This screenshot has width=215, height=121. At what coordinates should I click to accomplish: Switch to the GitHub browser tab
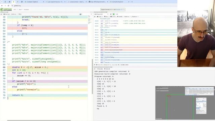(x=98, y=2)
